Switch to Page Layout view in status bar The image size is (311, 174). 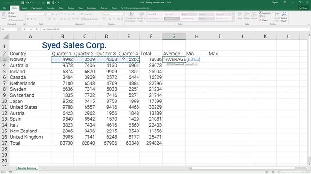[x=273, y=172]
